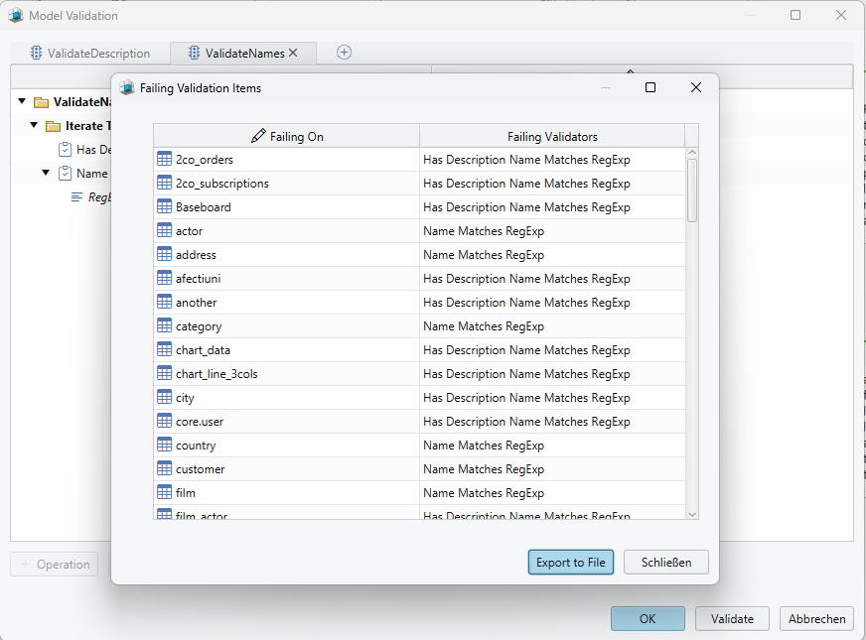This screenshot has height=640, width=866.
Task: Click the ValidateDescription tab icon
Action: [x=36, y=53]
